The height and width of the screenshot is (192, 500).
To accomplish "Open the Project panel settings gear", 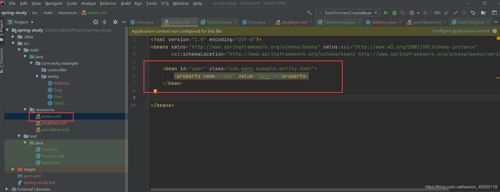I will pyautogui.click(x=115, y=22).
